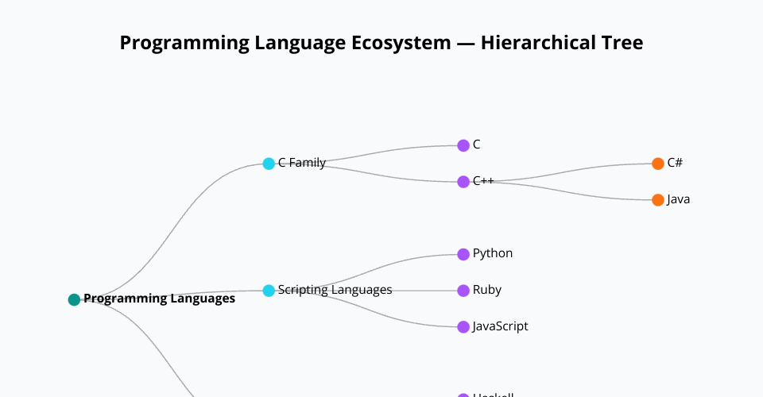
Task: Select the C Family text label
Action: coord(302,163)
